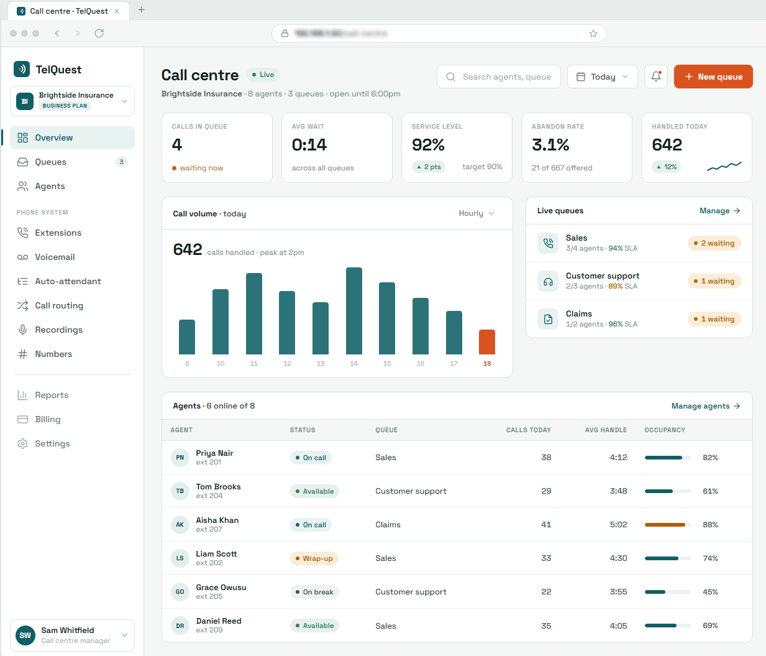Click the Billing card icon
766x656 pixels.
point(23,419)
